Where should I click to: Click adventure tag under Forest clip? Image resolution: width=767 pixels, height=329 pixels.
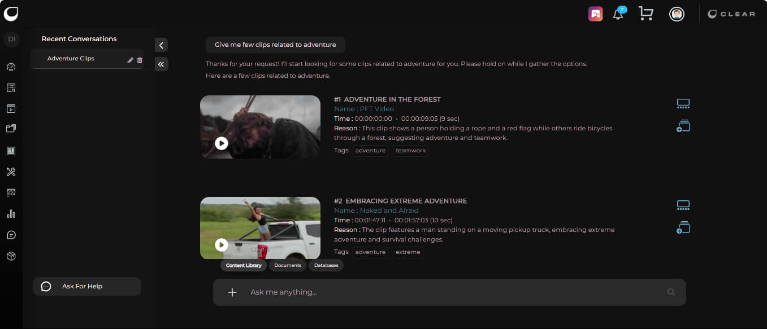coord(370,151)
